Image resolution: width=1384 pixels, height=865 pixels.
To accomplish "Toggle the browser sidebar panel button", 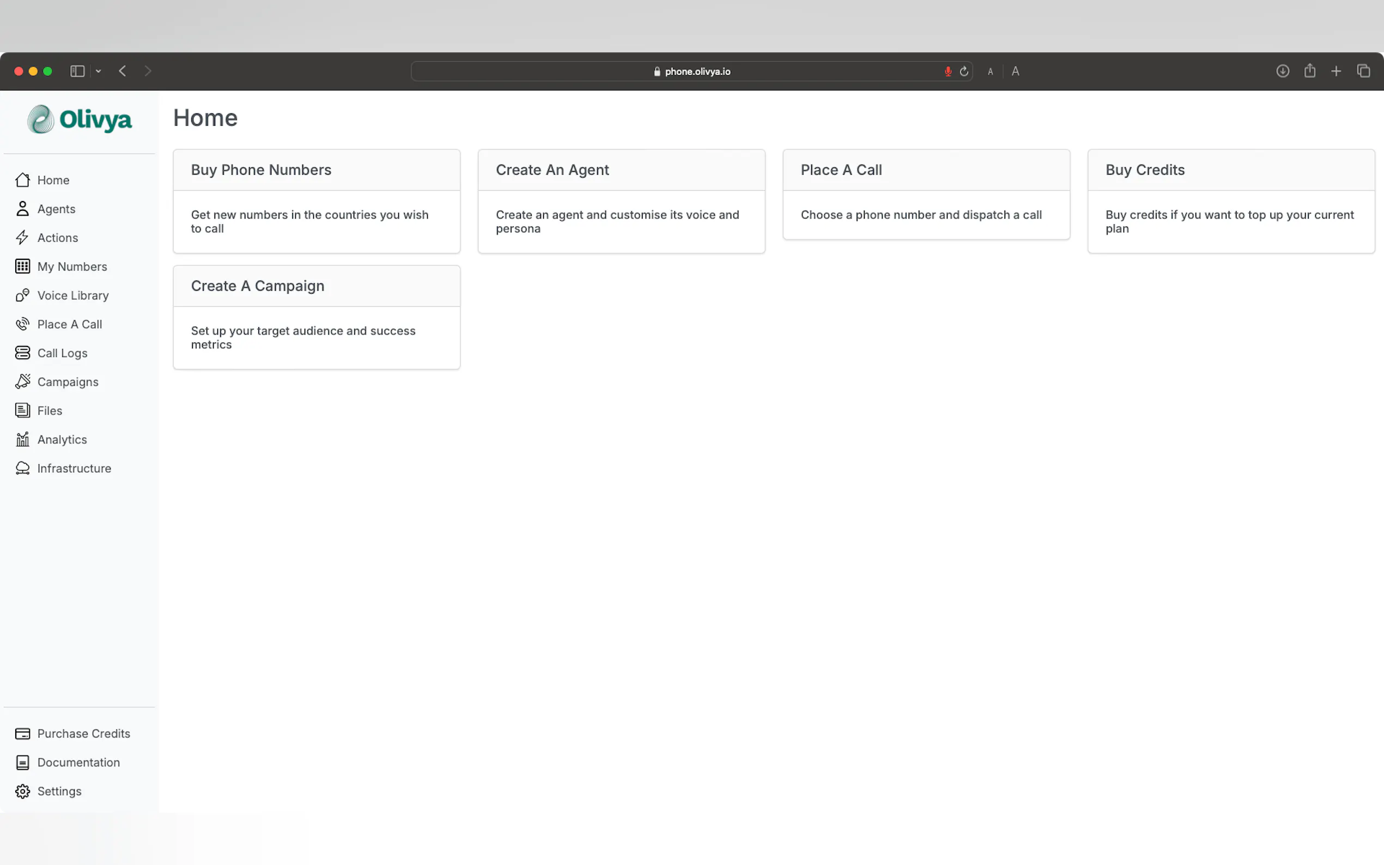I will 77,71.
